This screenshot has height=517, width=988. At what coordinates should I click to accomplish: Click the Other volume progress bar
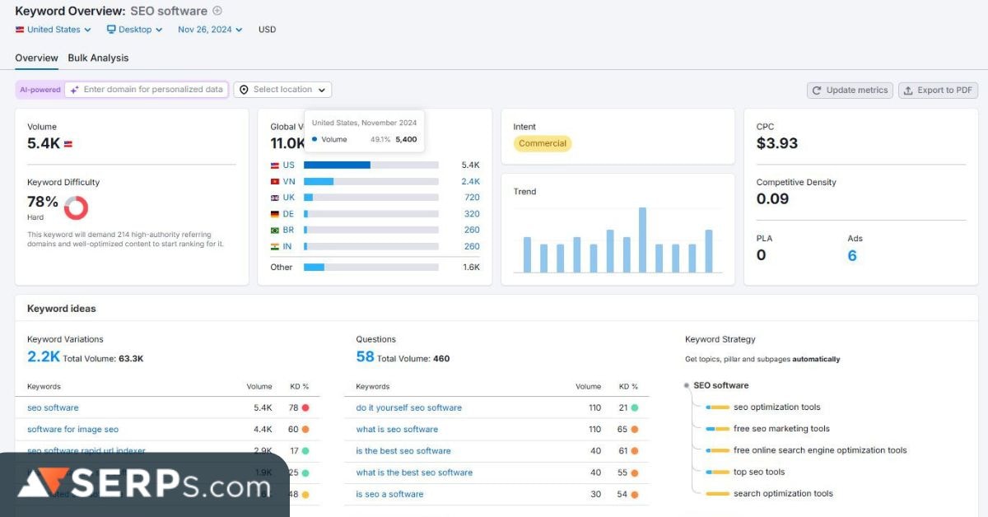click(370, 267)
